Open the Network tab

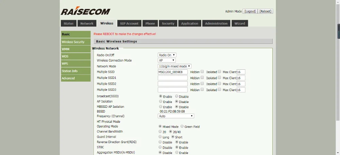point(87,23)
